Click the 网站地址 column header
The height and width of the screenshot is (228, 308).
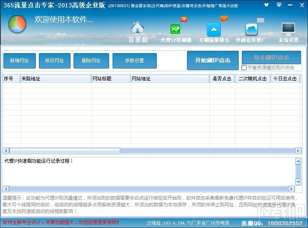[x=170, y=79]
